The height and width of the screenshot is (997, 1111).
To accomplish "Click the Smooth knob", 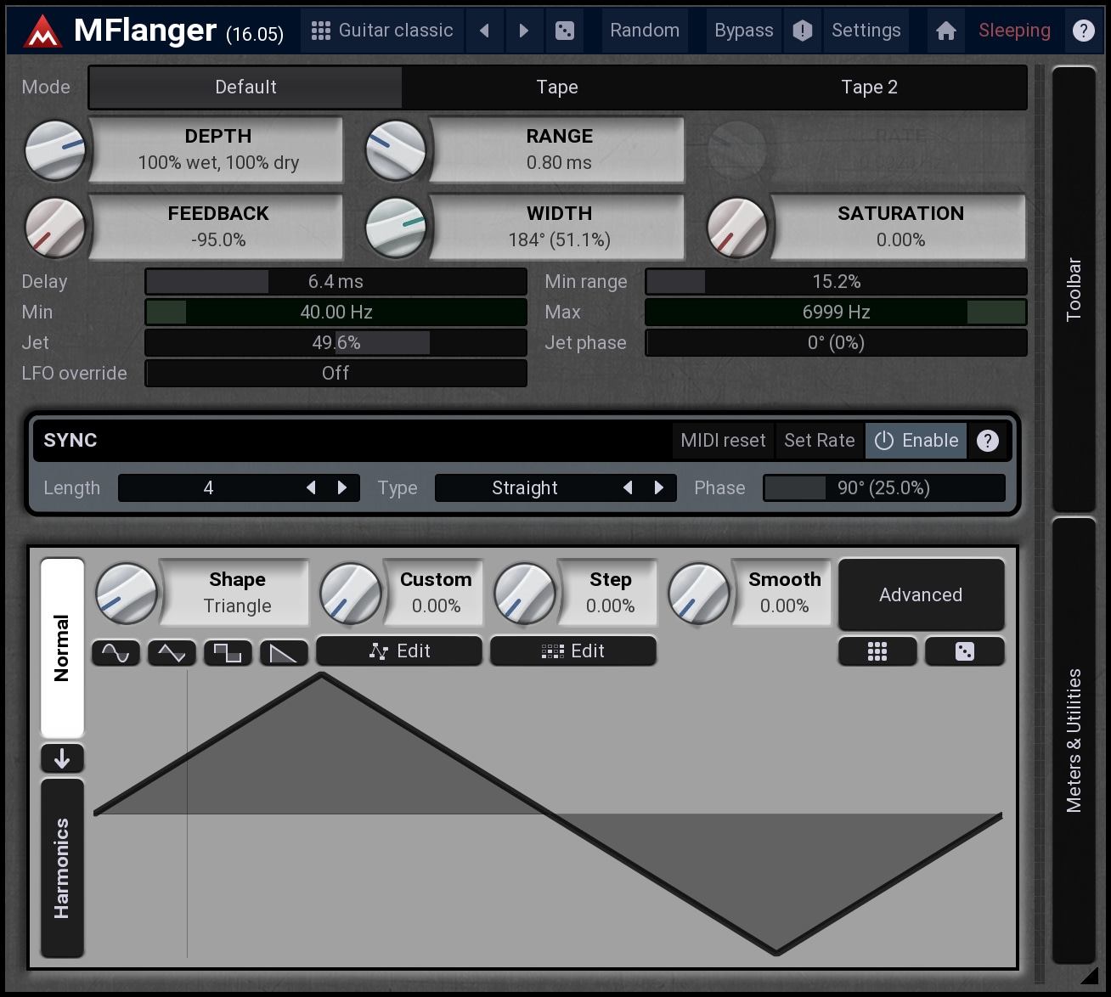I will click(699, 593).
